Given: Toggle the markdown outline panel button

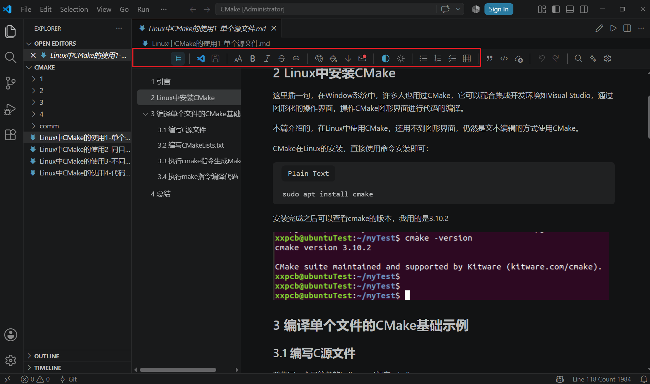Looking at the screenshot, I should pos(178,58).
